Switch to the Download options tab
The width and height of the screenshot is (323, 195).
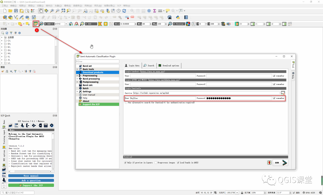169,66
